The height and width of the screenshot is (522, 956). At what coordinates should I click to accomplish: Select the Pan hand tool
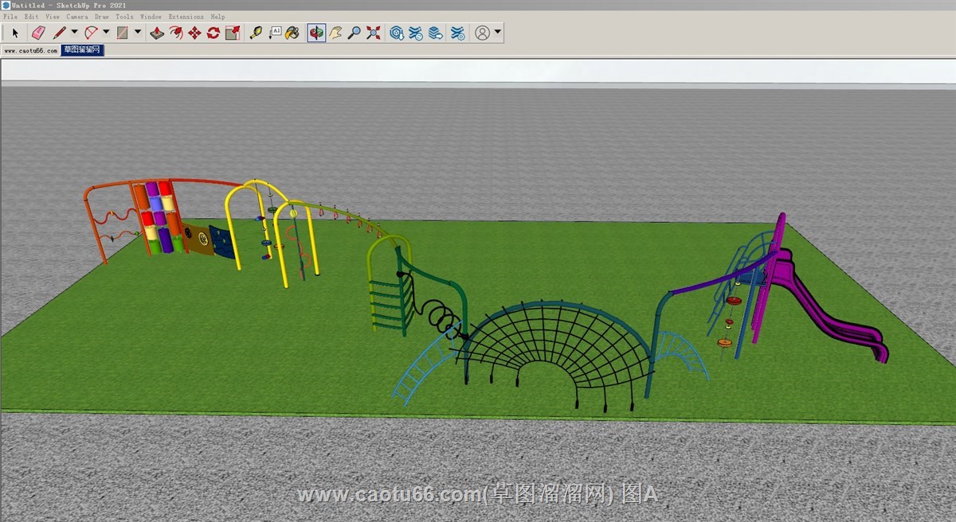pos(335,33)
